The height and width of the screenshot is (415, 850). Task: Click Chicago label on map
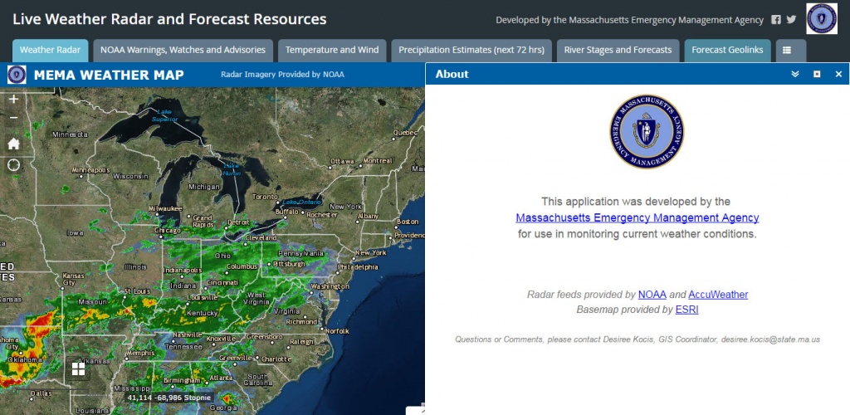click(x=166, y=230)
